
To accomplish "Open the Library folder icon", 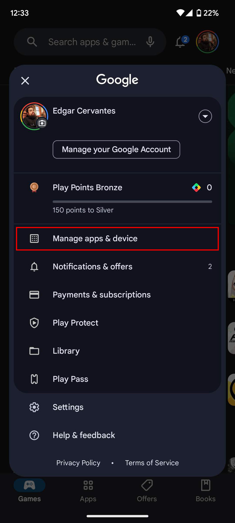I will [x=34, y=351].
